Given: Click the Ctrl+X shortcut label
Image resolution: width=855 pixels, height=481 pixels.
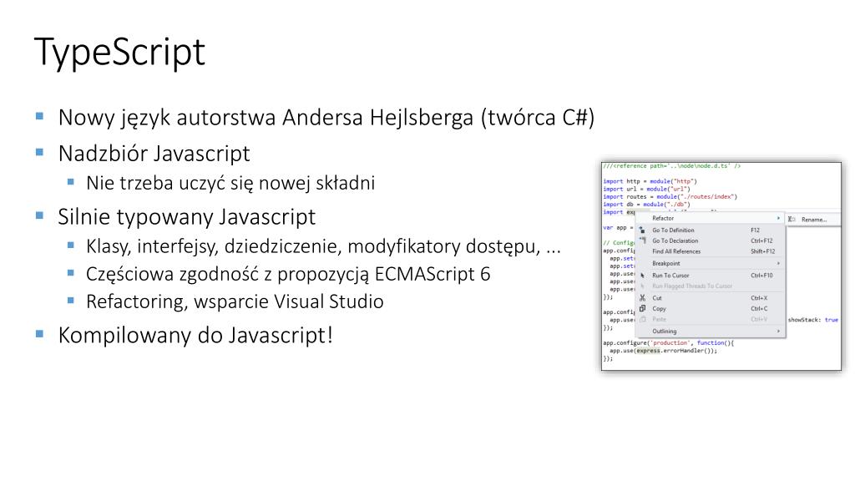Looking at the screenshot, I should pos(759,298).
